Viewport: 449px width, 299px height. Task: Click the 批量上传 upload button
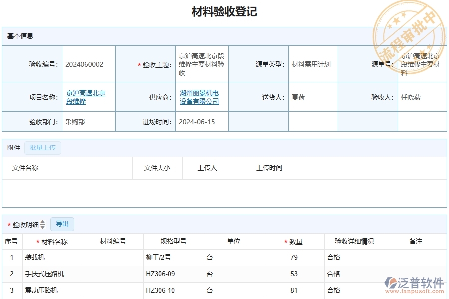[43, 148]
